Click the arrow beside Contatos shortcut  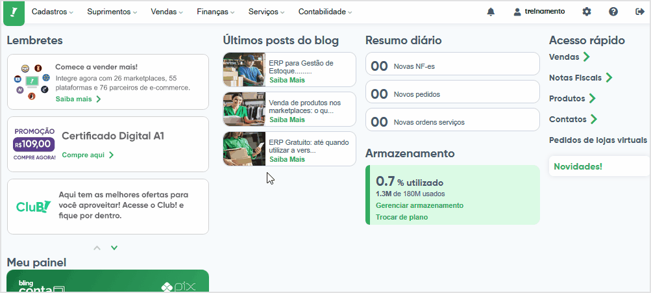593,119
